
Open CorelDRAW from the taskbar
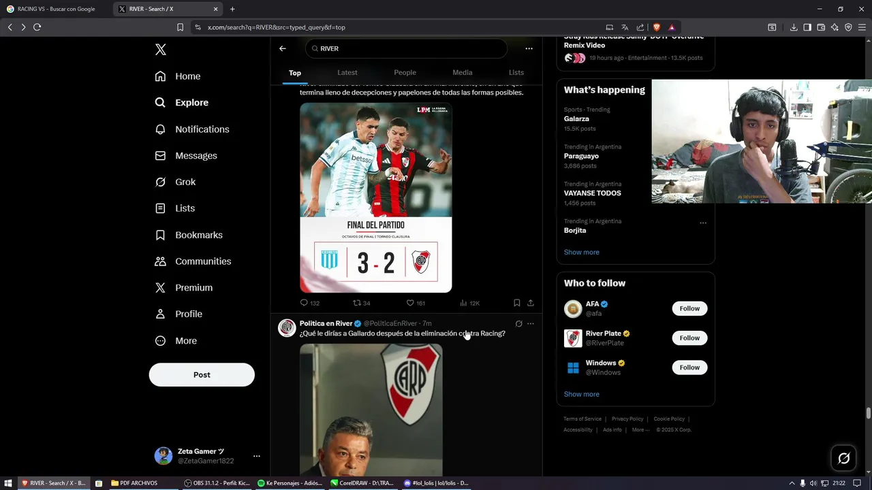coord(362,483)
